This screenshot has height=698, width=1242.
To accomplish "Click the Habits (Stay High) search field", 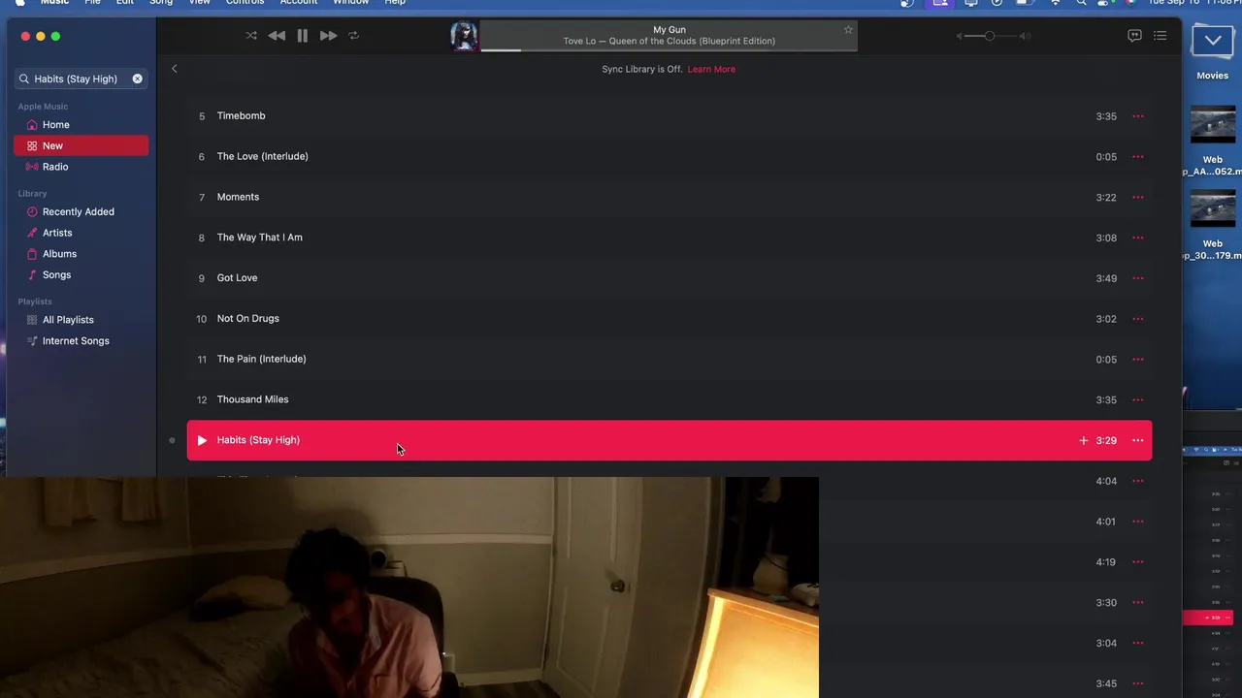I will pyautogui.click(x=81, y=79).
